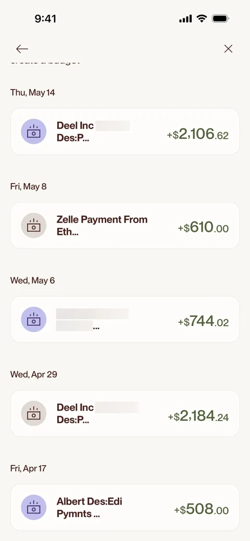This screenshot has height=541, width=250.
Task: Open the Deel Inc transaction for +$2,106.62
Action: click(x=125, y=132)
